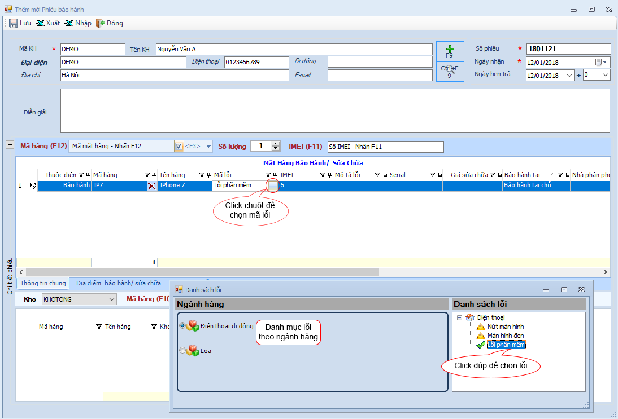This screenshot has height=419, width=618.
Task: Pin the IMEI column
Action: click(329, 175)
